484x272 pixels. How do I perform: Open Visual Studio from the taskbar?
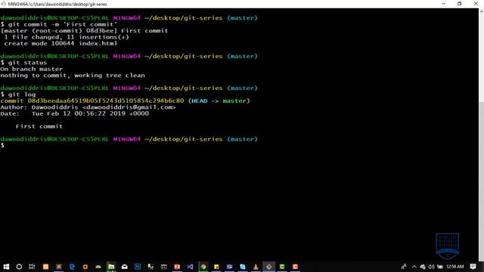pyautogui.click(x=190, y=267)
